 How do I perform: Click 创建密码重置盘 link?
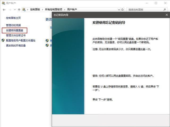[x=15, y=30]
